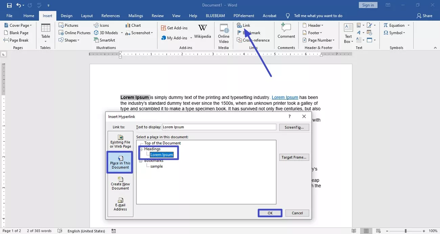Viewport: 440px width, 234px height.
Task: Click the Text to display field
Action: pyautogui.click(x=219, y=127)
